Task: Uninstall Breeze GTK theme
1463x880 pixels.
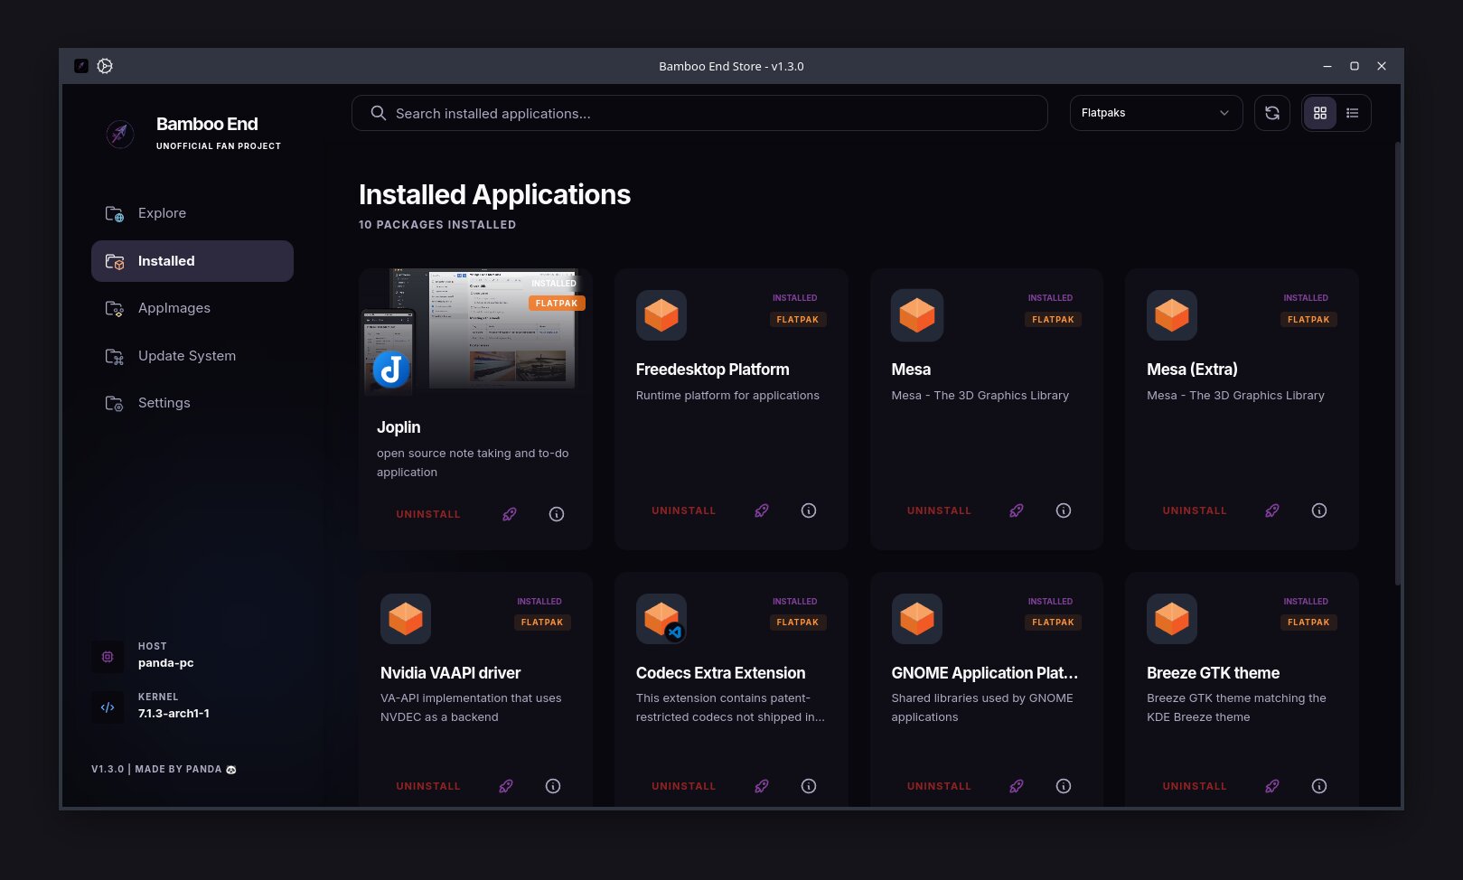Action: [1195, 786]
